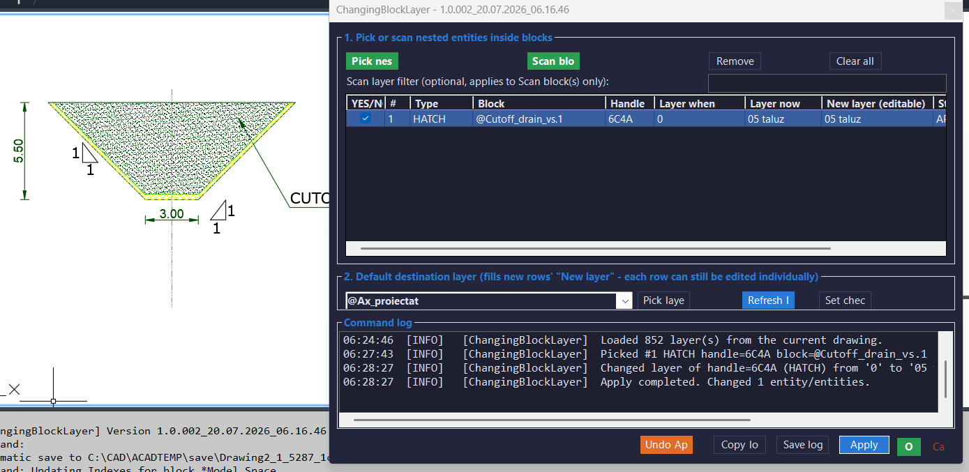Click the orange Undo Apply button
The image size is (969, 472).
666,445
